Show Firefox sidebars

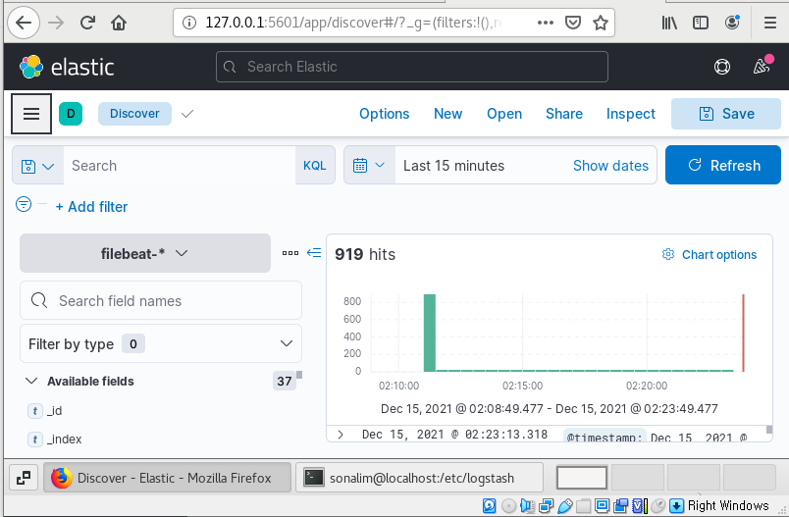[x=701, y=23]
